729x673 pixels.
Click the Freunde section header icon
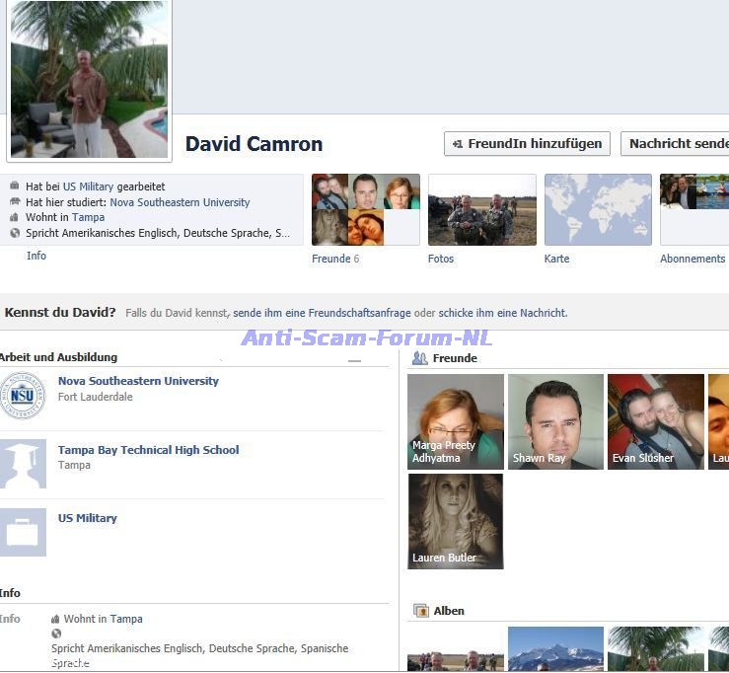point(420,358)
